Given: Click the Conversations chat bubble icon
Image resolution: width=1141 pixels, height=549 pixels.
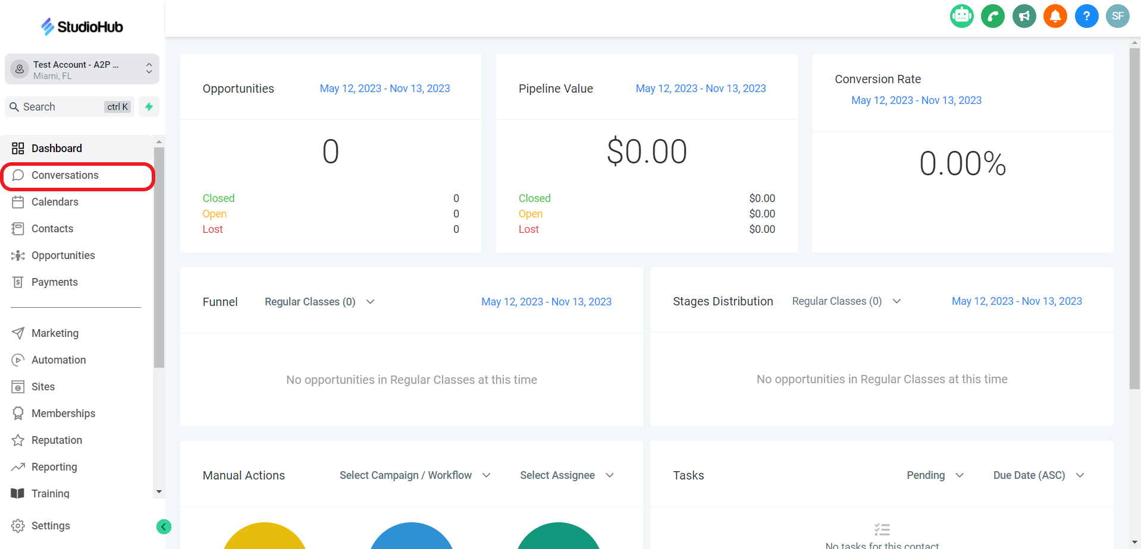Looking at the screenshot, I should point(18,175).
